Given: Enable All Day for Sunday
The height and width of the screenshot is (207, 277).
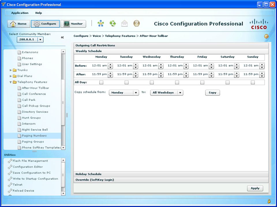Looking at the screenshot, I should pyautogui.click(x=253, y=82).
